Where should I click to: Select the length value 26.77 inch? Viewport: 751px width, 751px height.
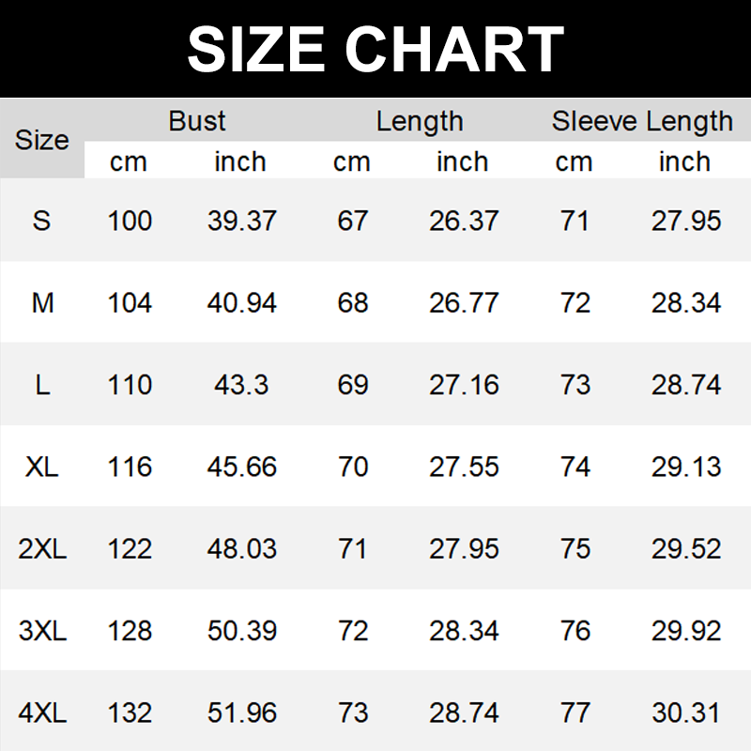464,303
